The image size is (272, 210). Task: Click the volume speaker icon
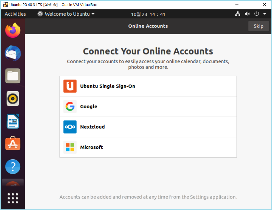tap(247, 14)
